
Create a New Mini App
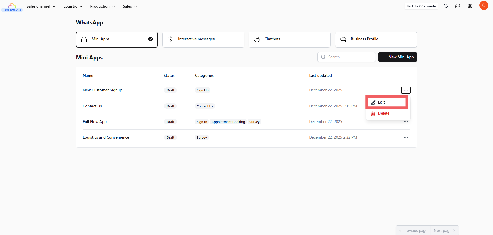(397, 57)
